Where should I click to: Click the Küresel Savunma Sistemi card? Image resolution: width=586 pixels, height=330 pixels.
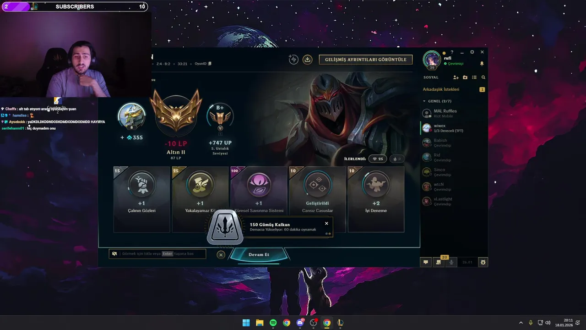259,199
